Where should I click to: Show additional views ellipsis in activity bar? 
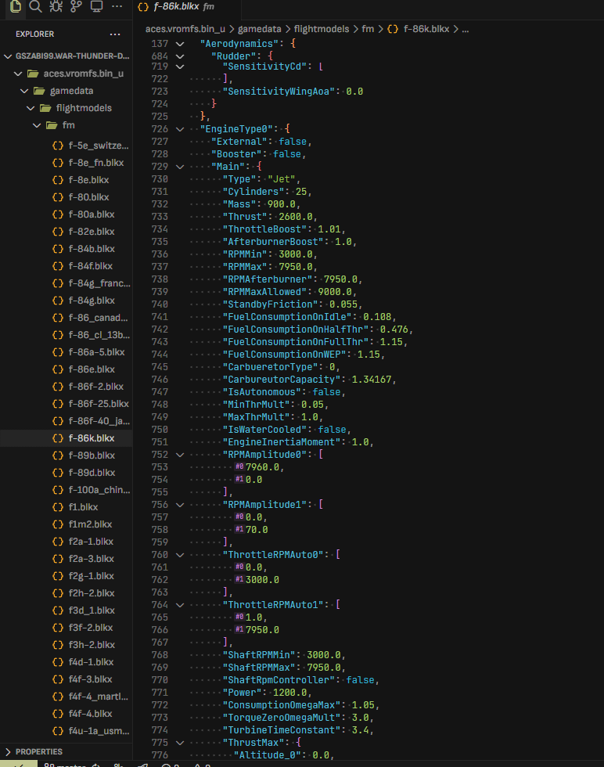(x=117, y=6)
